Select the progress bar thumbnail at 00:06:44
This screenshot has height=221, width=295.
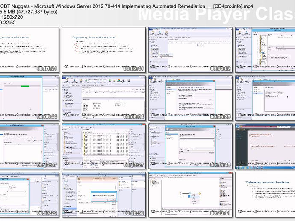click(x=29, y=98)
